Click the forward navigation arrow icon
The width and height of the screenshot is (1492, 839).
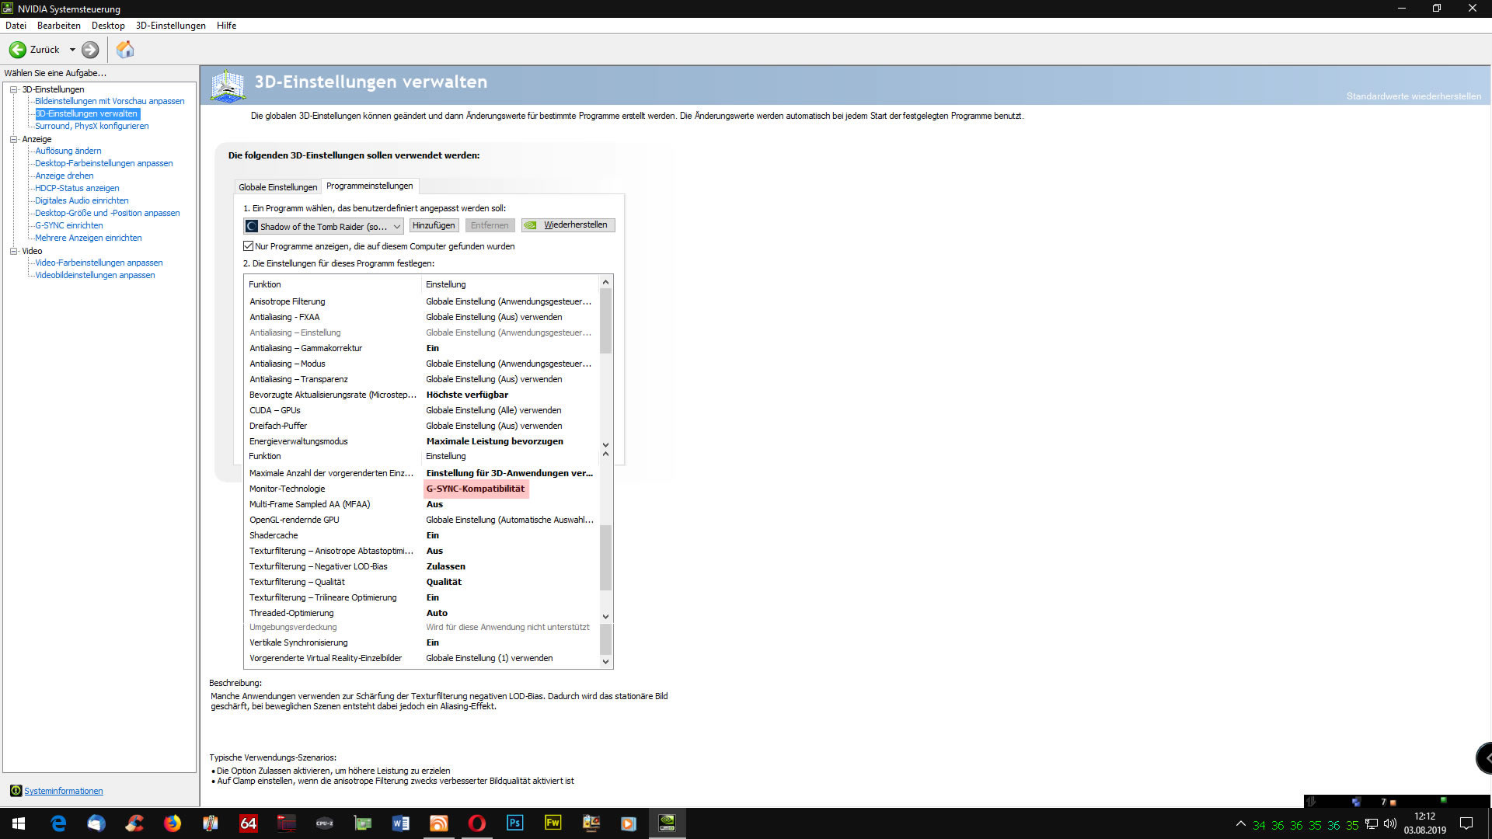click(90, 50)
